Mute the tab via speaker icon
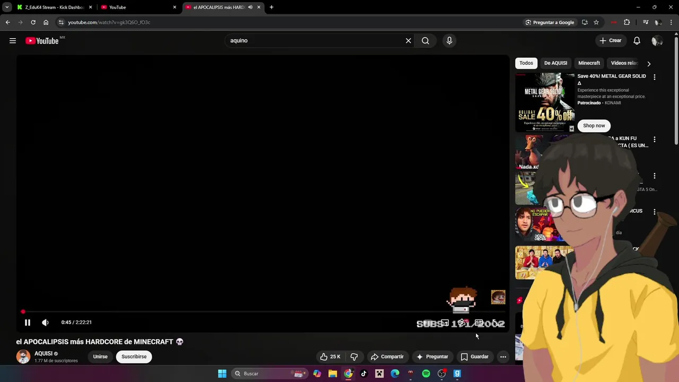679x382 pixels. coord(250,7)
